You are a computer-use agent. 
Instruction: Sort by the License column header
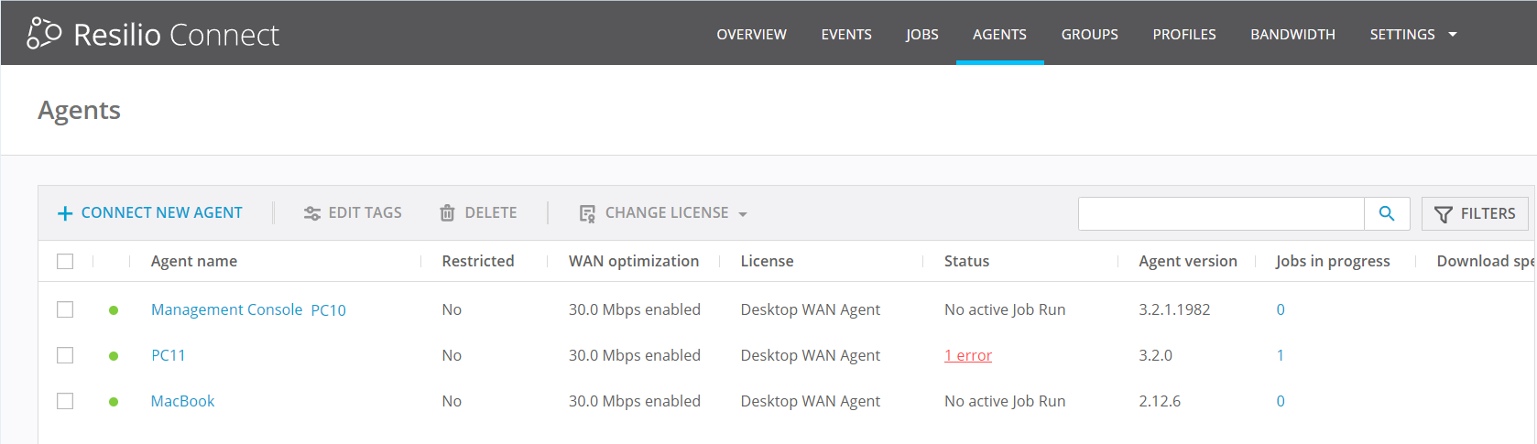[767, 261]
